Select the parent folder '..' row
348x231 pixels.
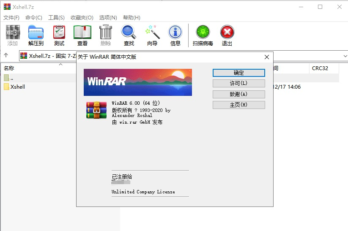(x=39, y=78)
